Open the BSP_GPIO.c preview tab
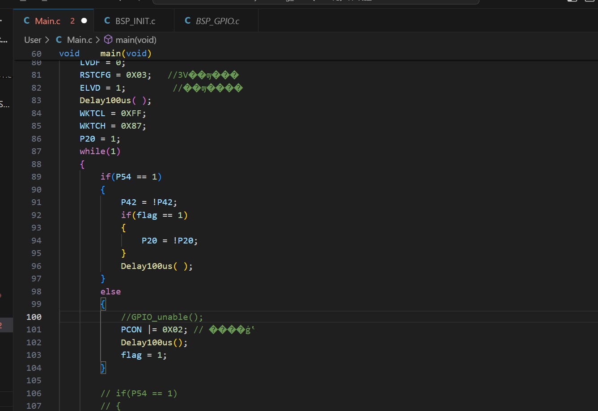This screenshot has width=598, height=411. (x=216, y=21)
